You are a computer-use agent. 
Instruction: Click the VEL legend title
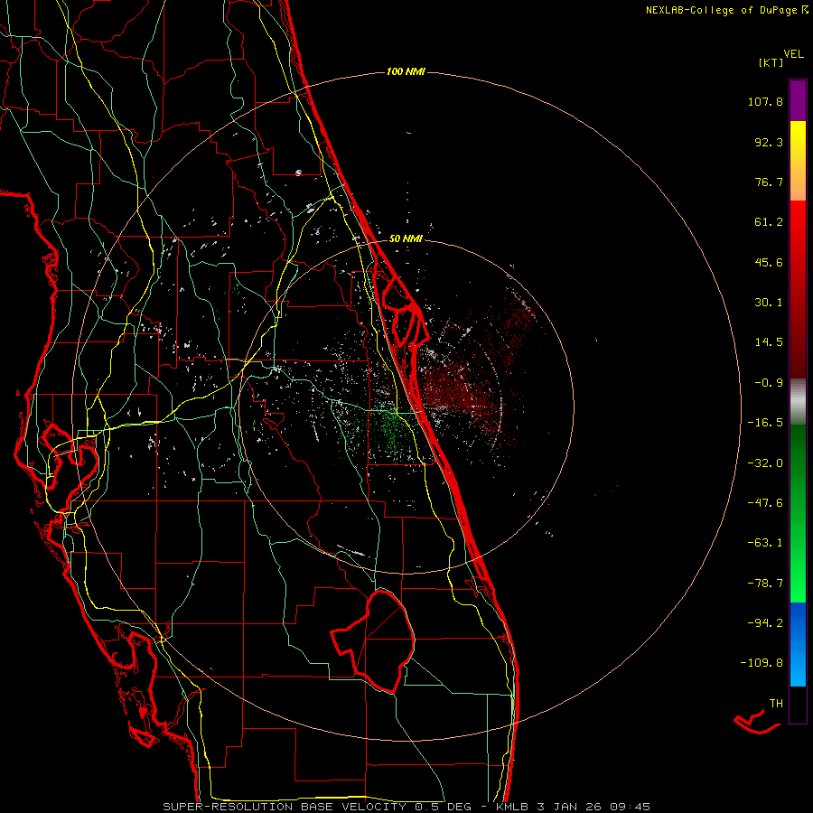click(793, 54)
